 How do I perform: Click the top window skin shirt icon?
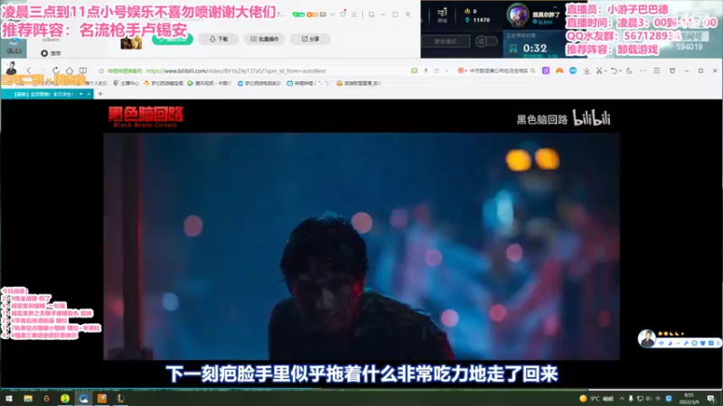pyautogui.click(x=343, y=14)
